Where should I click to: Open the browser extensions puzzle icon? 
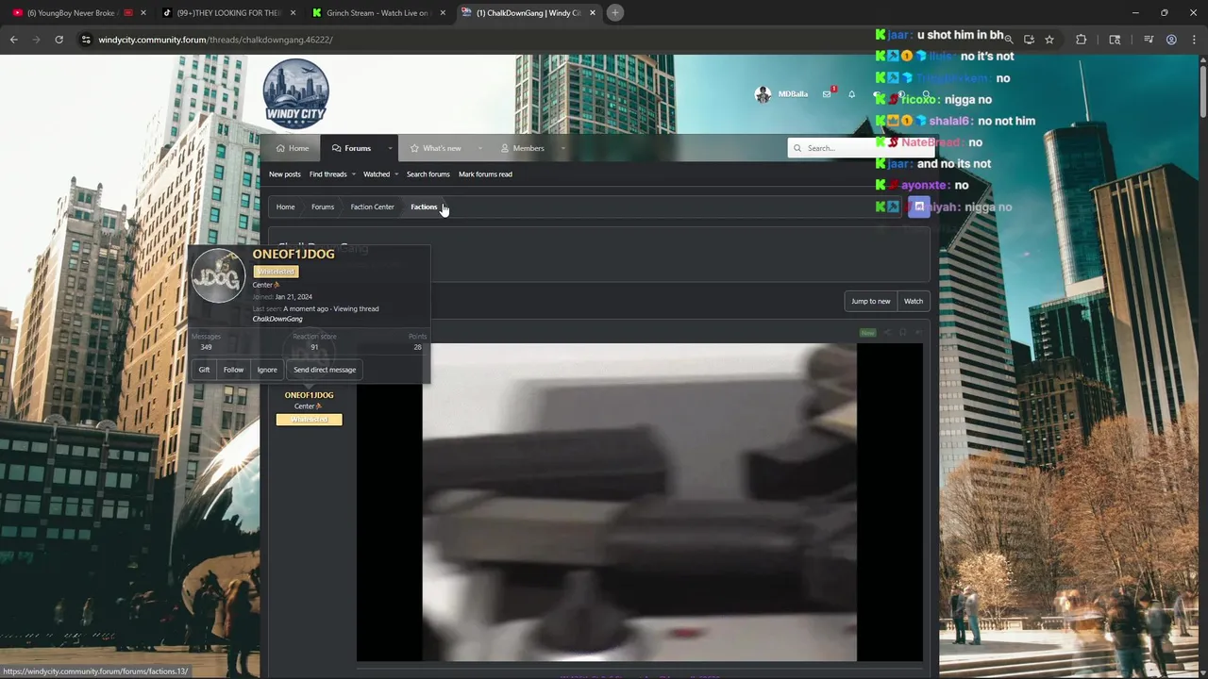point(1082,40)
